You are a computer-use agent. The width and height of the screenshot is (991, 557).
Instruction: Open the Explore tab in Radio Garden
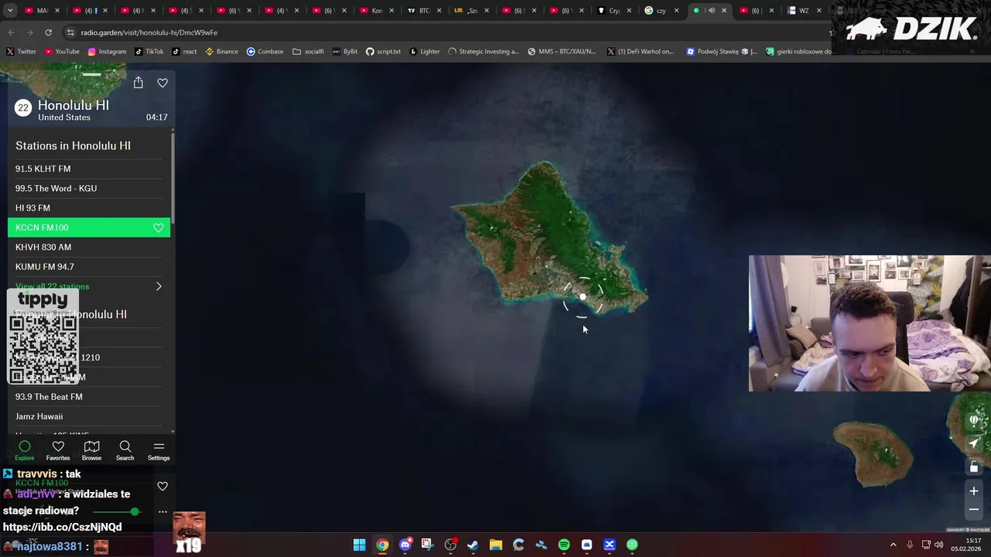[25, 450]
